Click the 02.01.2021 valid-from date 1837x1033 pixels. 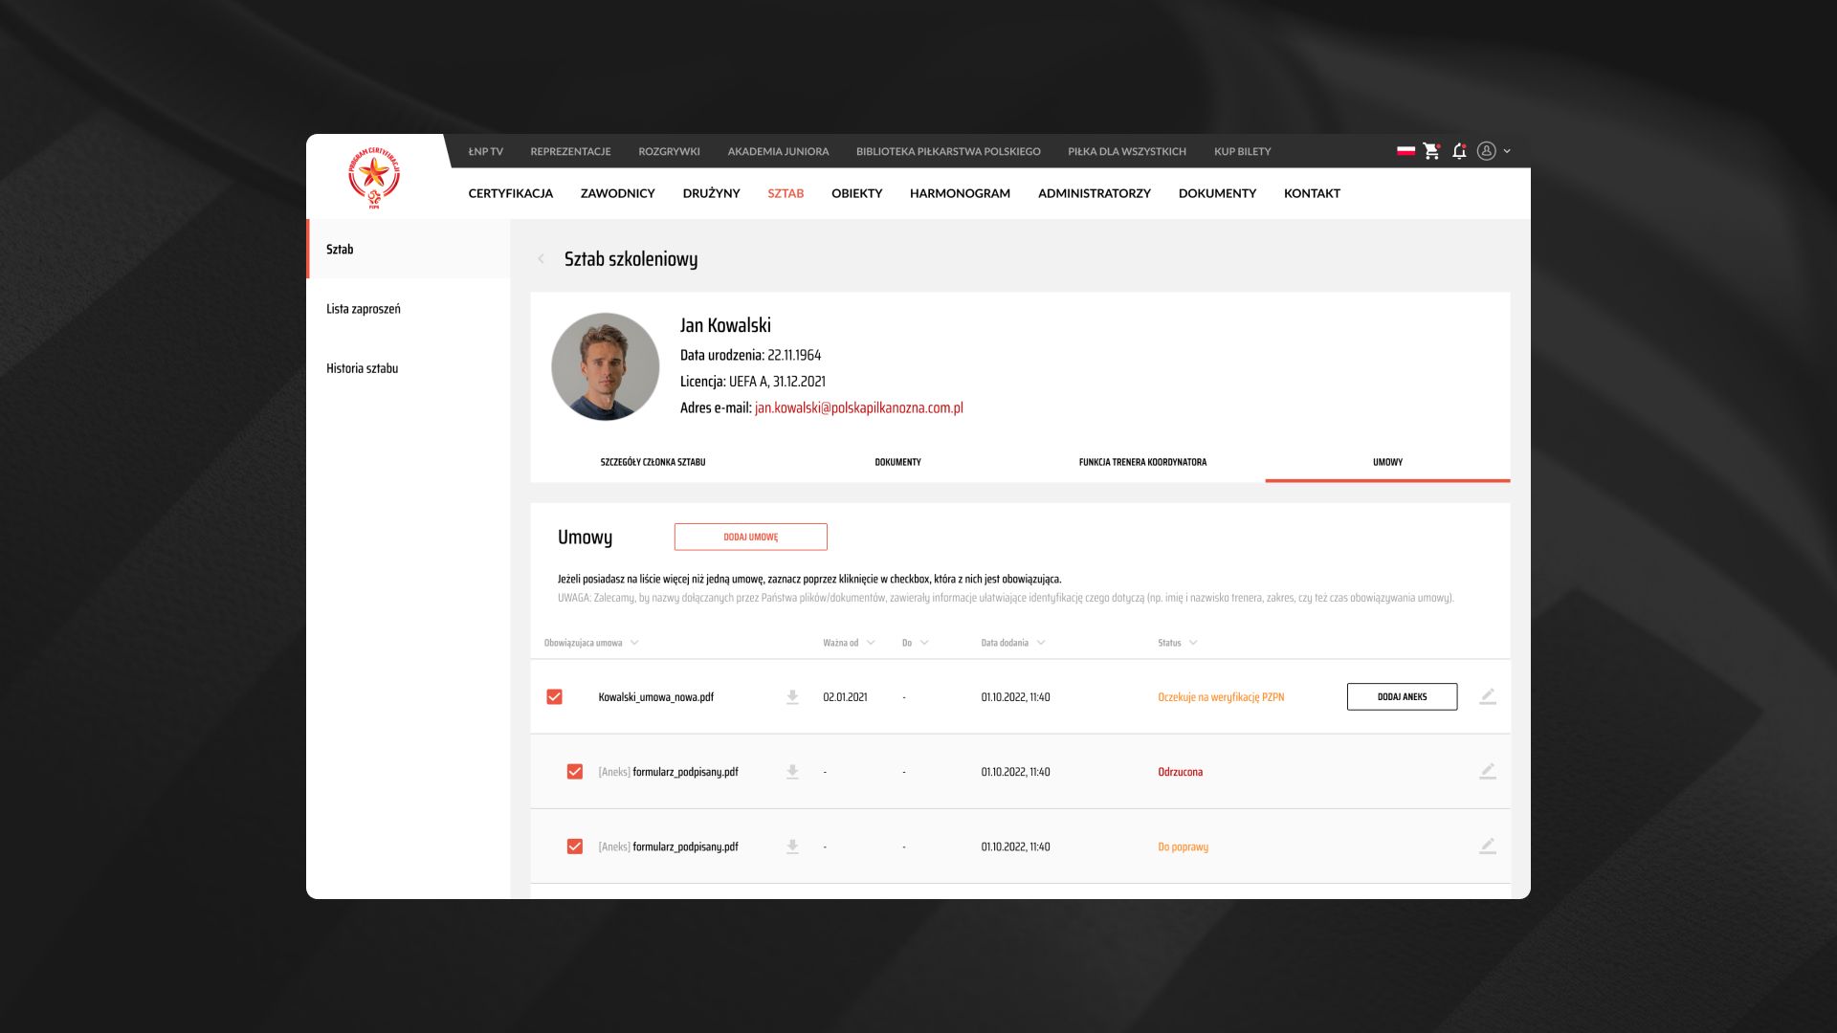pyautogui.click(x=846, y=697)
